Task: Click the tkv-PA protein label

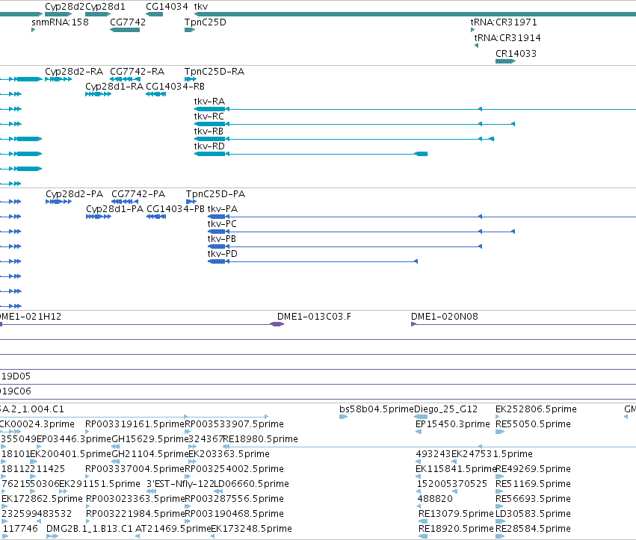Action: 223,209
